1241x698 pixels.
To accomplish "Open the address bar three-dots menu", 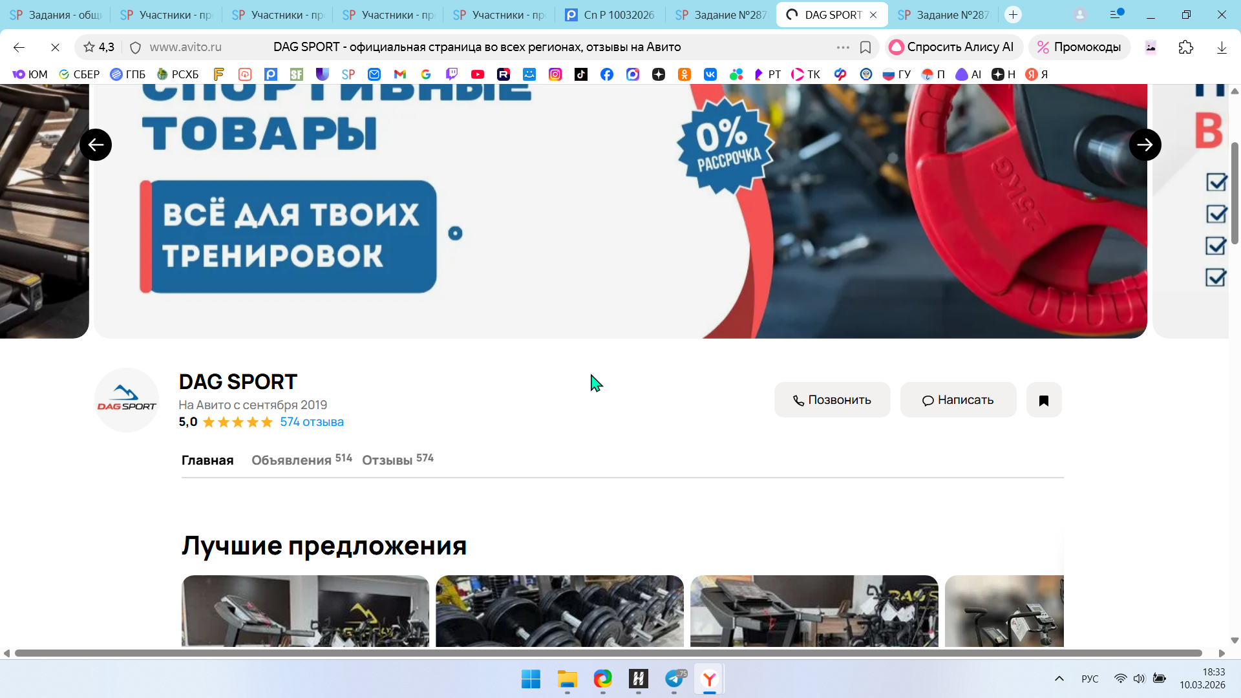I will click(x=842, y=47).
